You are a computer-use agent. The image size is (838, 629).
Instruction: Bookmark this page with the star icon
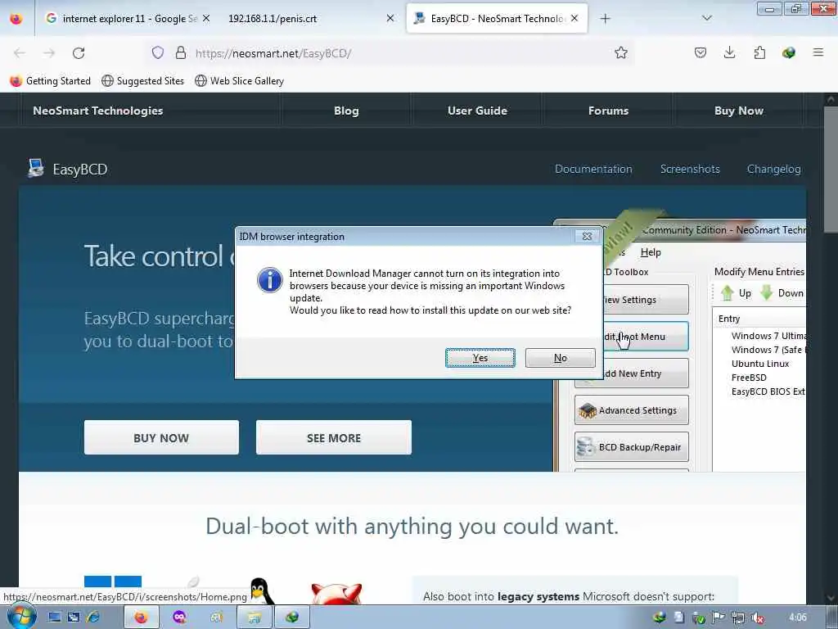(x=620, y=52)
